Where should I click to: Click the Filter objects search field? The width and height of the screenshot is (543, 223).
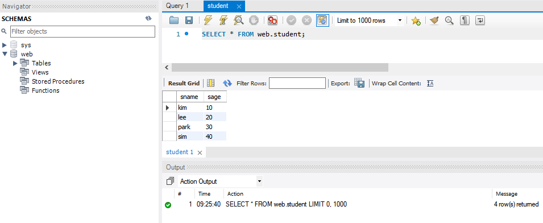[82, 31]
